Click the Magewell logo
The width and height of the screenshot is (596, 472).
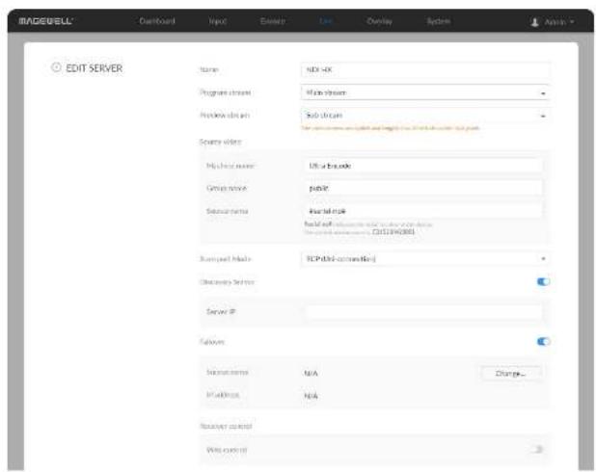pyautogui.click(x=45, y=21)
